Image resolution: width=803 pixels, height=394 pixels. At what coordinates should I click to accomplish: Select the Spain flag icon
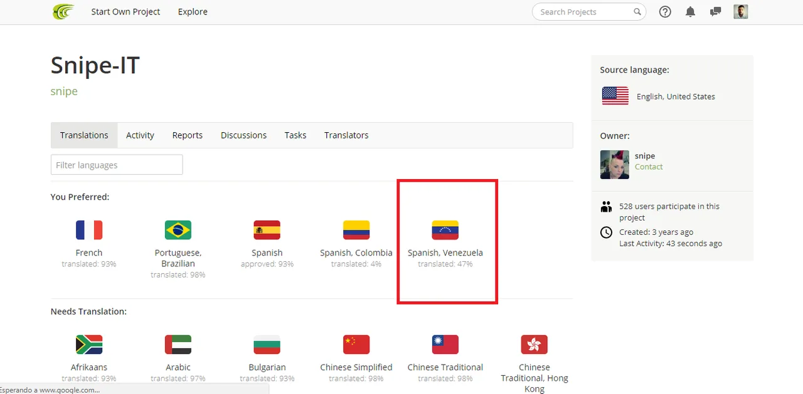pos(267,230)
